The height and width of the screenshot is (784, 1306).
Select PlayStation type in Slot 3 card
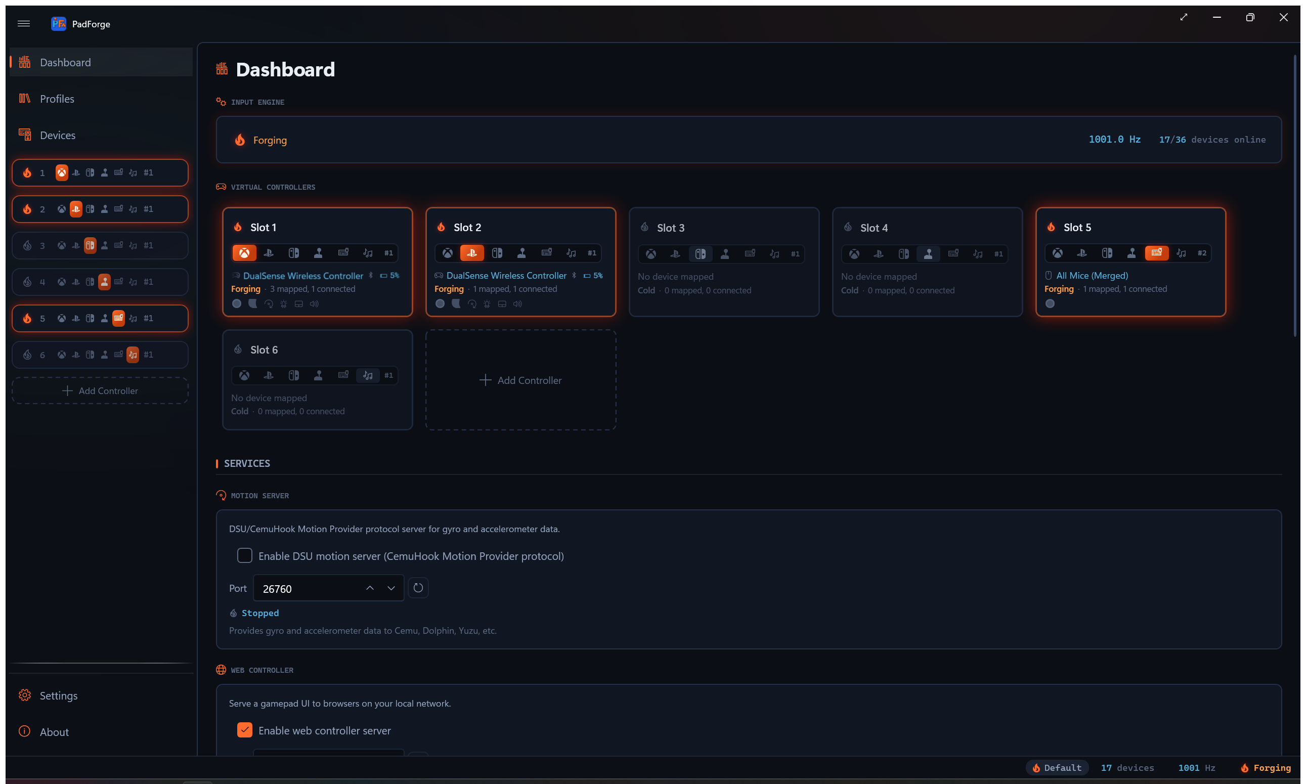click(675, 254)
